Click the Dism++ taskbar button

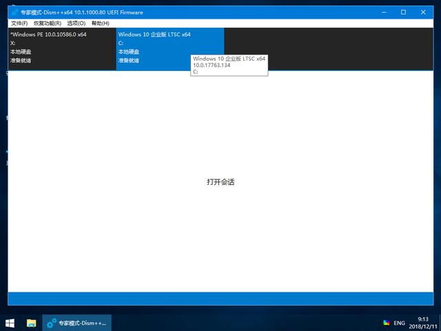pyautogui.click(x=76, y=323)
